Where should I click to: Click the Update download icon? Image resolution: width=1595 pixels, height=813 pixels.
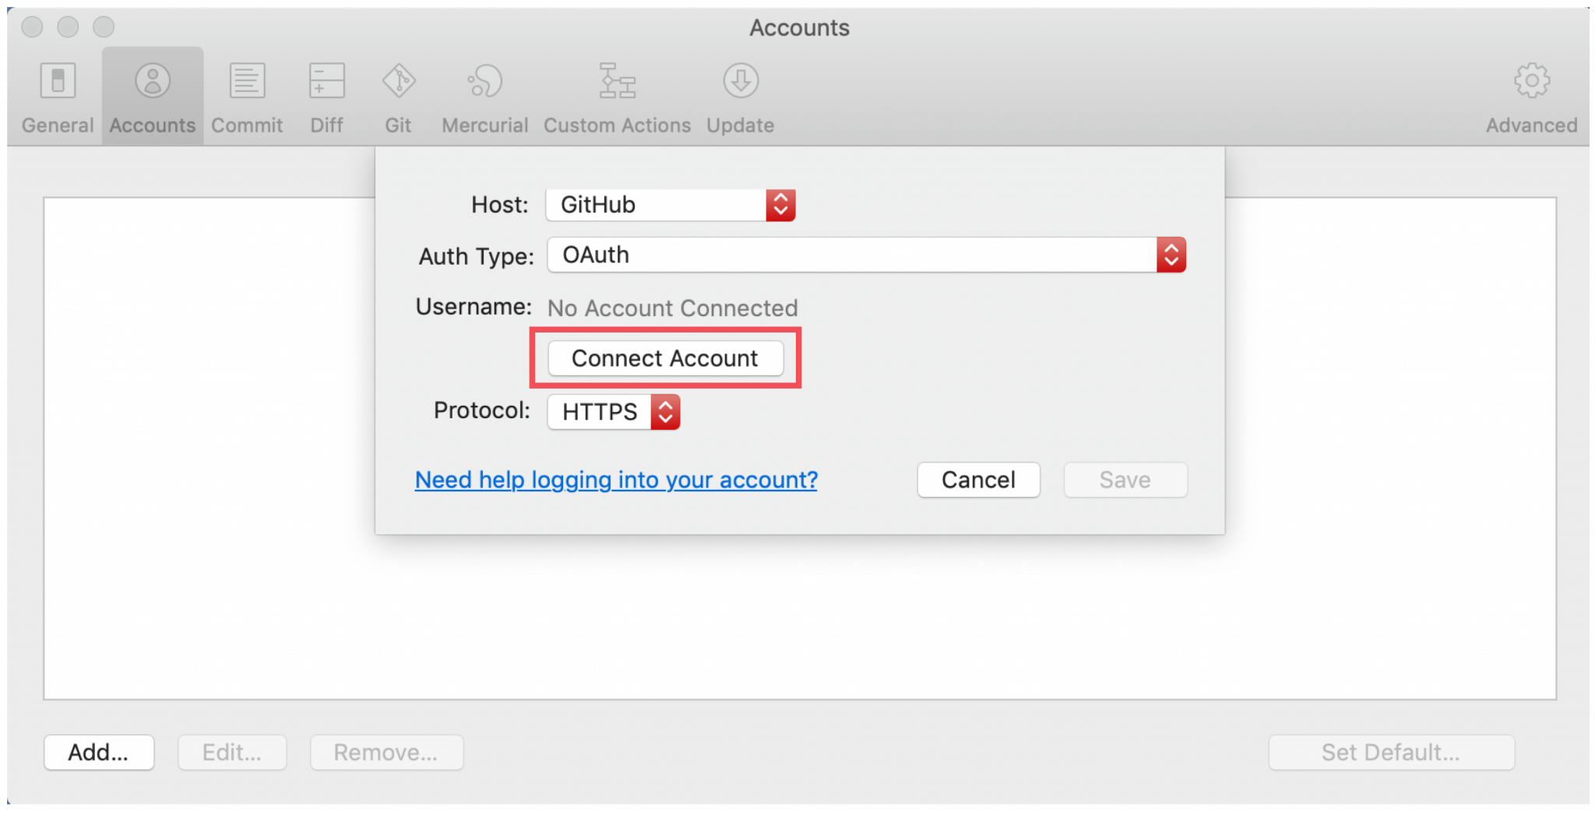(740, 82)
